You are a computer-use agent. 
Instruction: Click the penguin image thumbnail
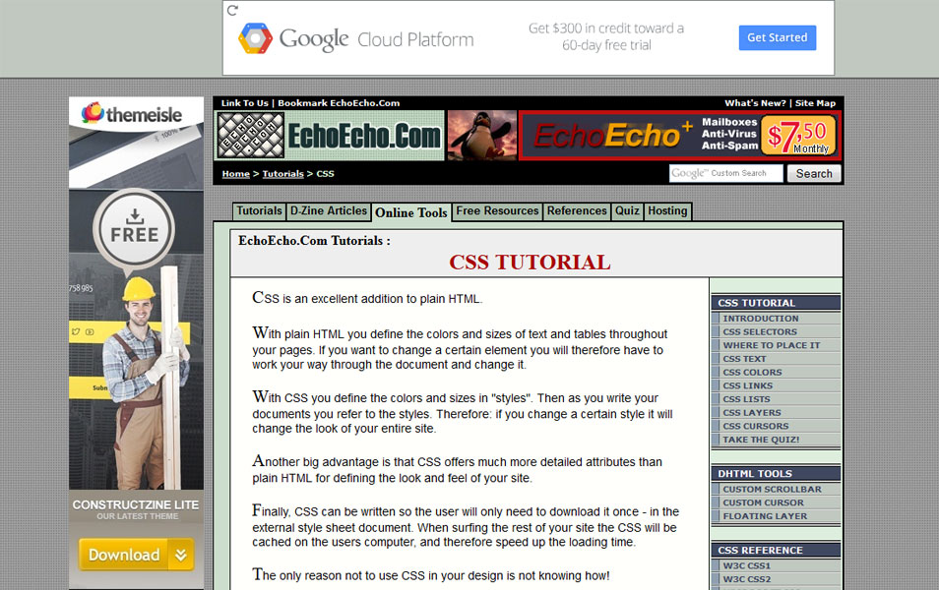(482, 136)
